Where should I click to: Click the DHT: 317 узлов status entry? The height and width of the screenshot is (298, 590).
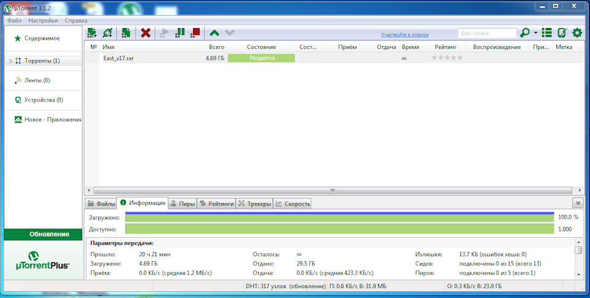click(x=286, y=286)
